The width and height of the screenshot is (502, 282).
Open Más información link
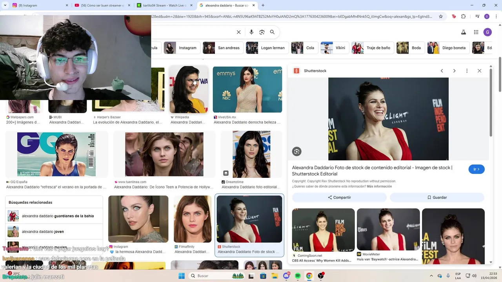tap(379, 186)
